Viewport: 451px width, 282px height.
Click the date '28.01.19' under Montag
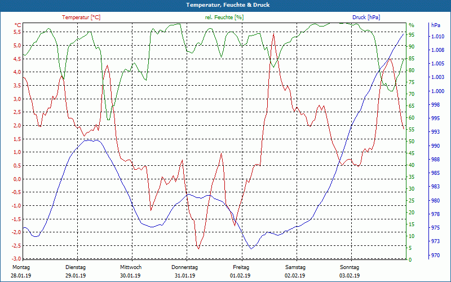coord(21,276)
